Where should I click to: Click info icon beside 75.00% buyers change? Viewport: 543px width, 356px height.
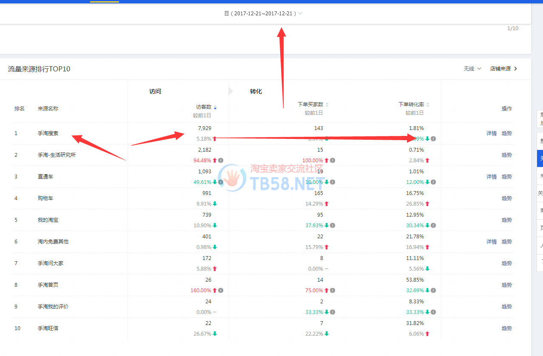(333, 290)
